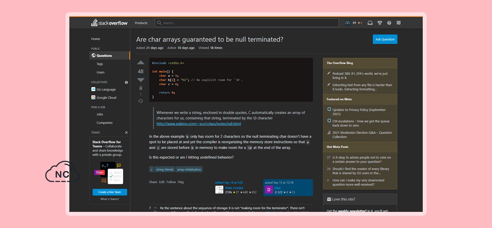Upvote the question with the up arrow

pyautogui.click(x=141, y=63)
